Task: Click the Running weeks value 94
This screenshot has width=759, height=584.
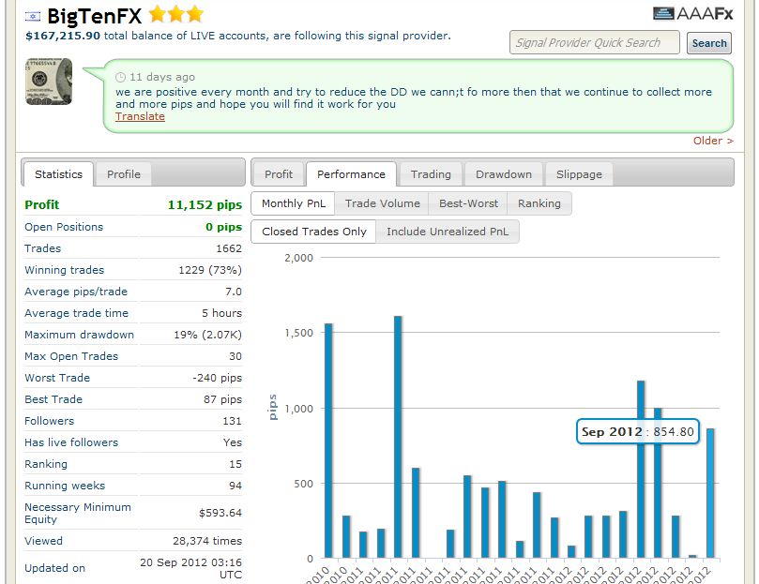Action: pyautogui.click(x=235, y=486)
